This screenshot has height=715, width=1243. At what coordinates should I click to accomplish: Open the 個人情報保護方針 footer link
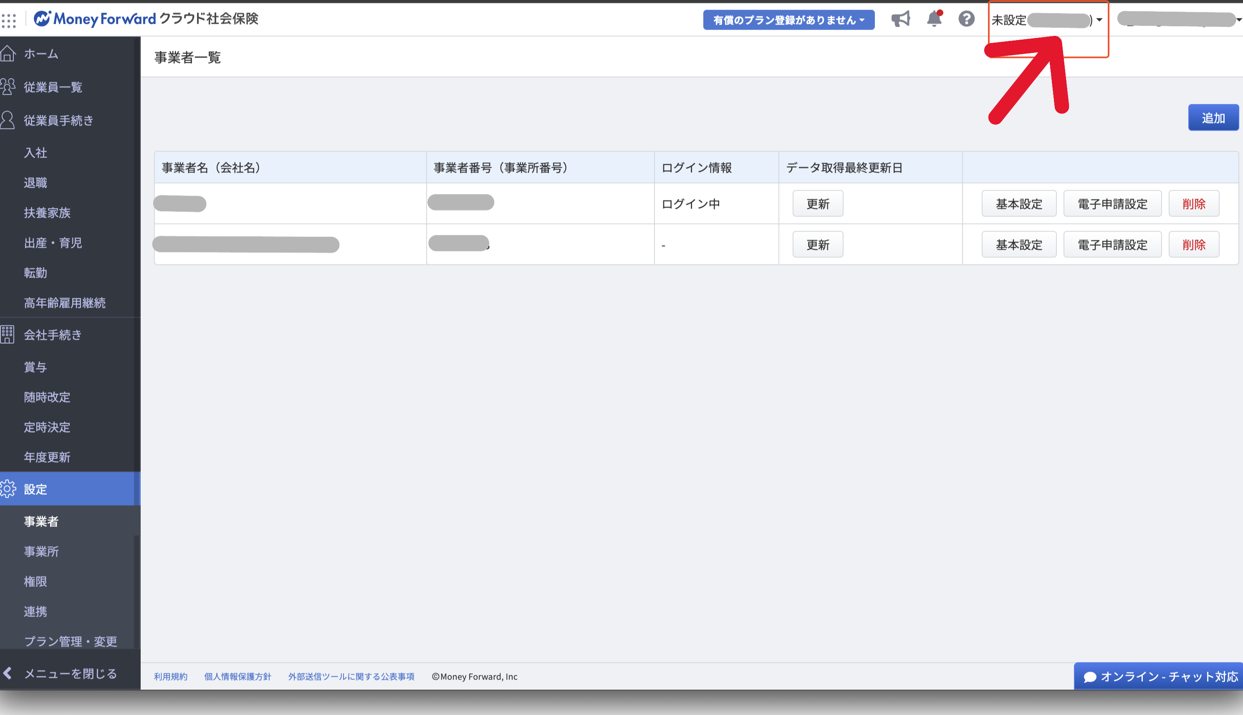tap(237, 676)
